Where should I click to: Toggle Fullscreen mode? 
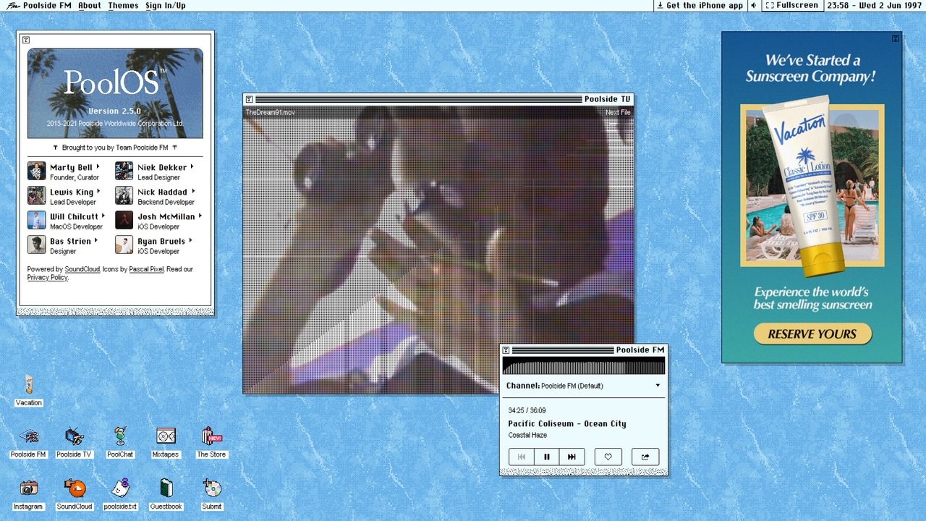[x=792, y=6]
